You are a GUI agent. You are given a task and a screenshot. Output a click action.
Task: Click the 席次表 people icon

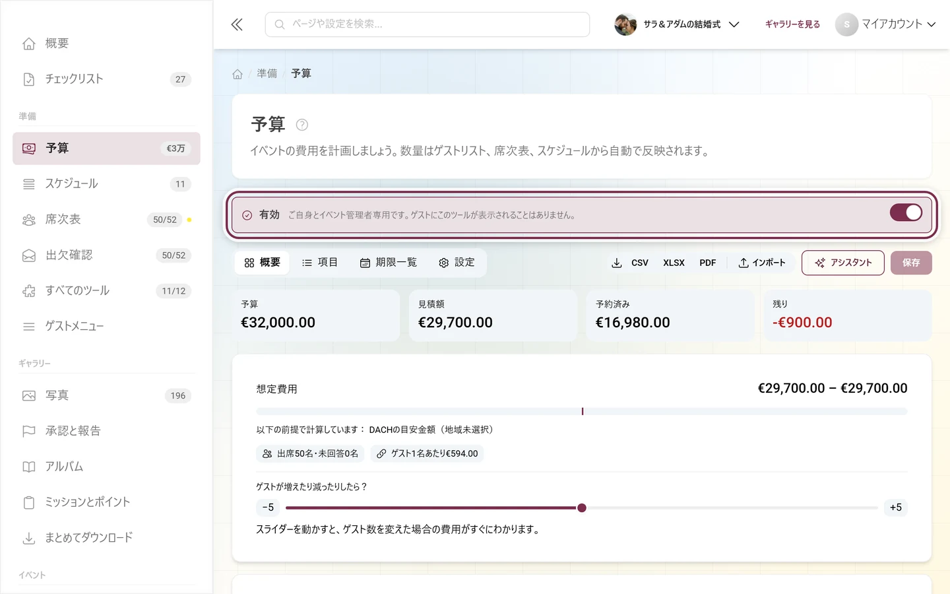(29, 220)
